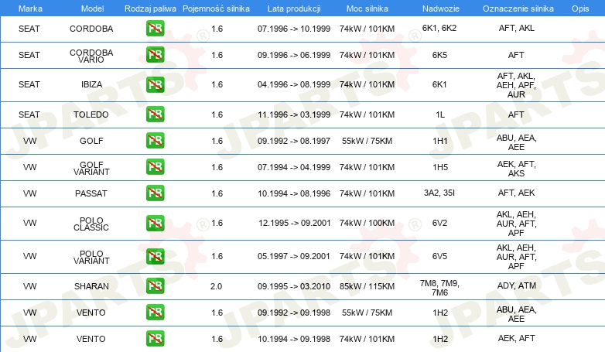Viewport: 605px width, 352px height.
Task: Click the fuel icon in the POLO VARIANT row
Action: pos(155,256)
